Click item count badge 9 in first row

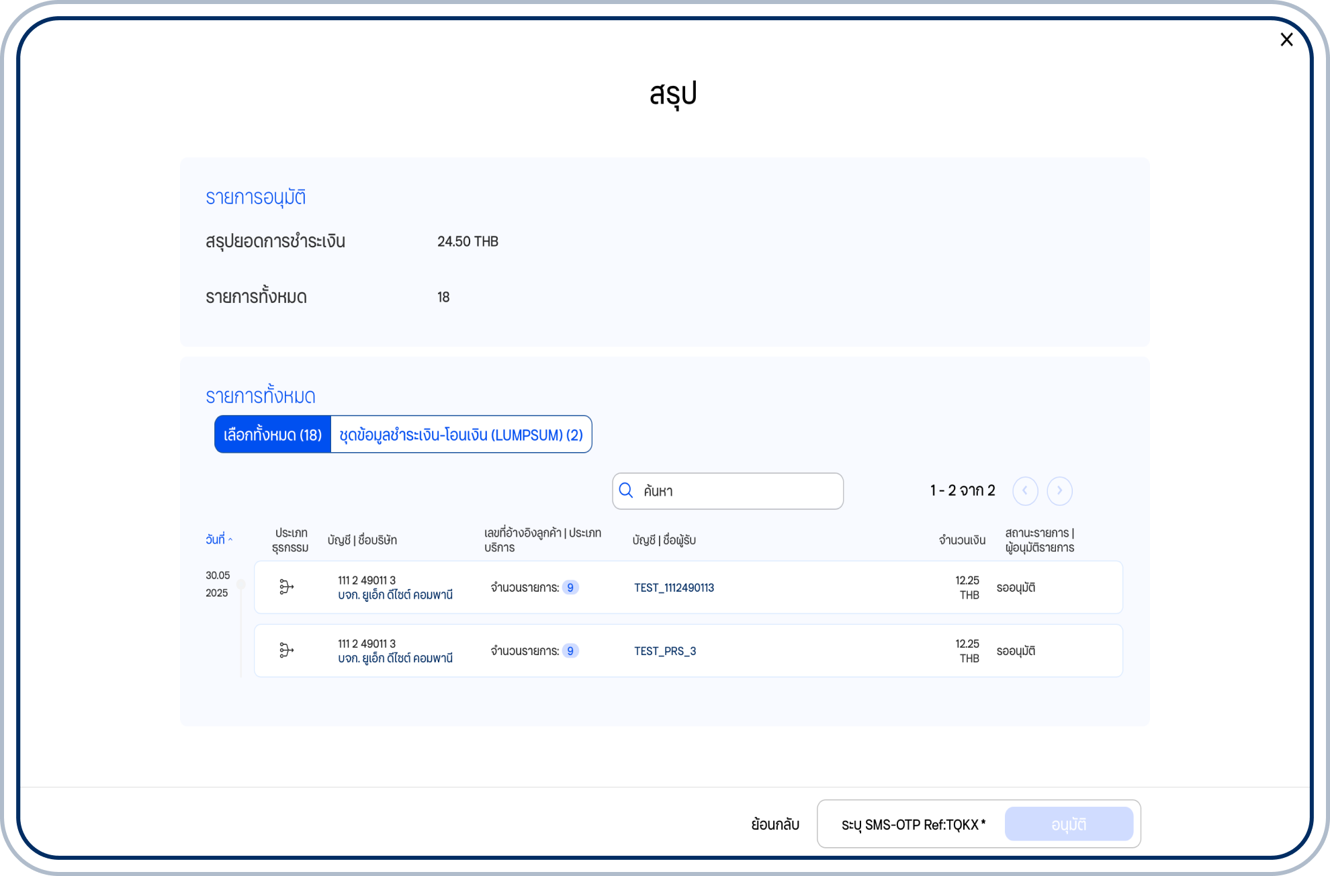click(x=570, y=588)
